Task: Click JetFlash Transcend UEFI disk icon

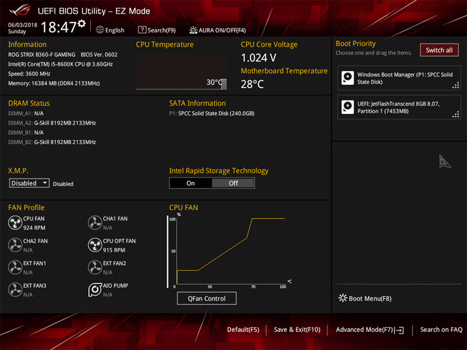Action: pyautogui.click(x=348, y=107)
